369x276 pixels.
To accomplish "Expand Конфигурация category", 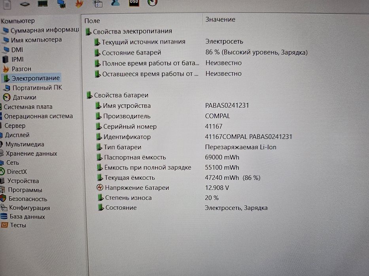I will (x=25, y=208).
